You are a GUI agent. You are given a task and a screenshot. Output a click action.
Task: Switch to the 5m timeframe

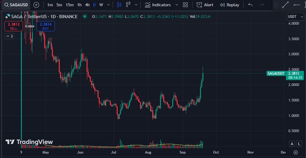[59, 5]
